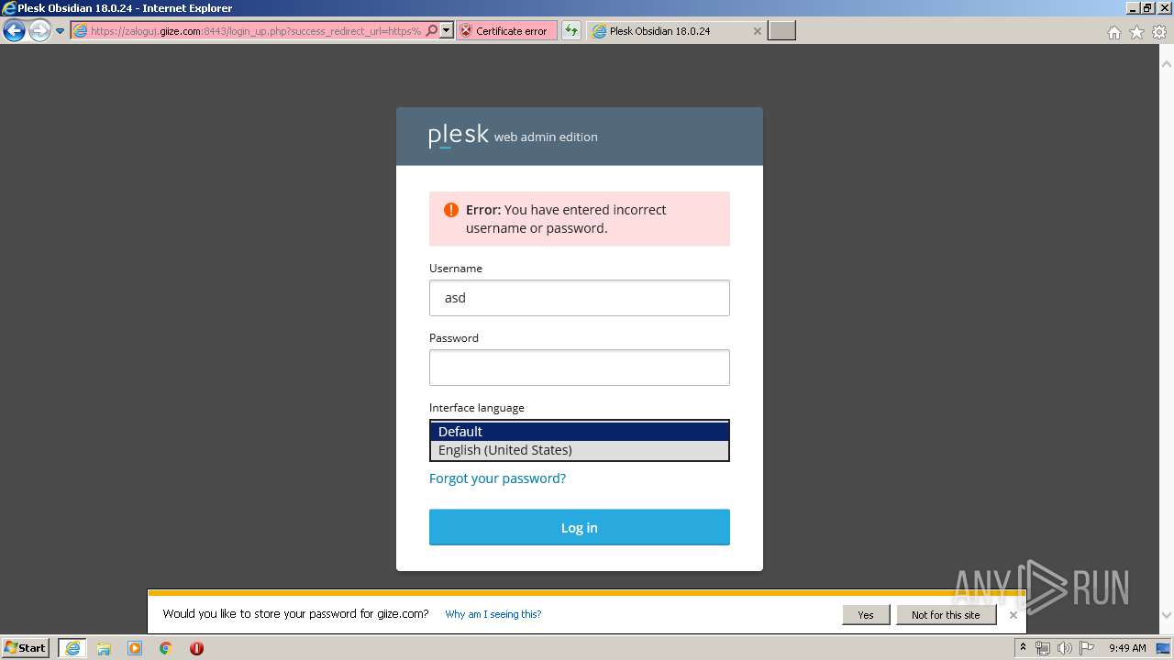Click the orange error exclamation icon
The height and width of the screenshot is (660, 1174).
[450, 210]
